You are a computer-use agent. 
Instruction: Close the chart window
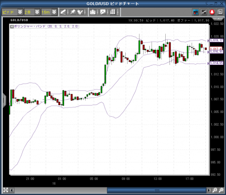[222, 4]
